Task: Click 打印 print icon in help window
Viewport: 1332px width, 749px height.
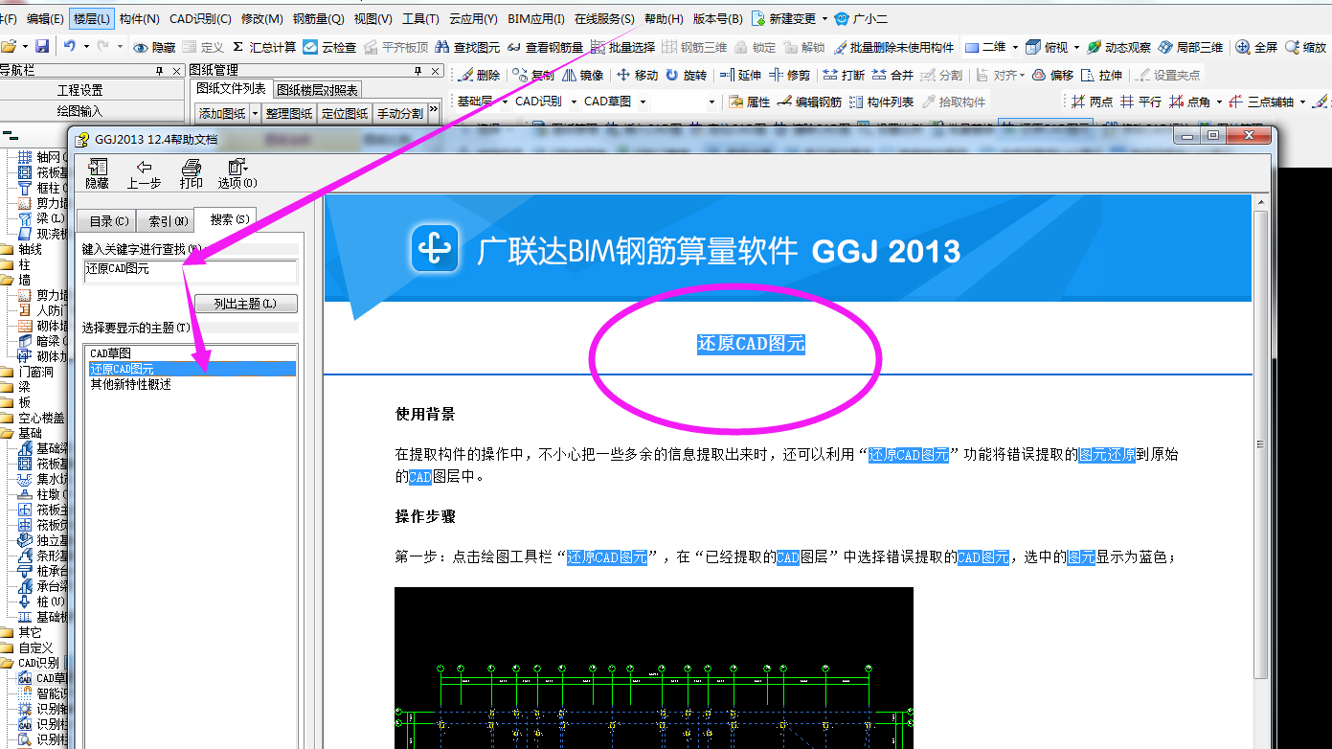Action: 192,173
